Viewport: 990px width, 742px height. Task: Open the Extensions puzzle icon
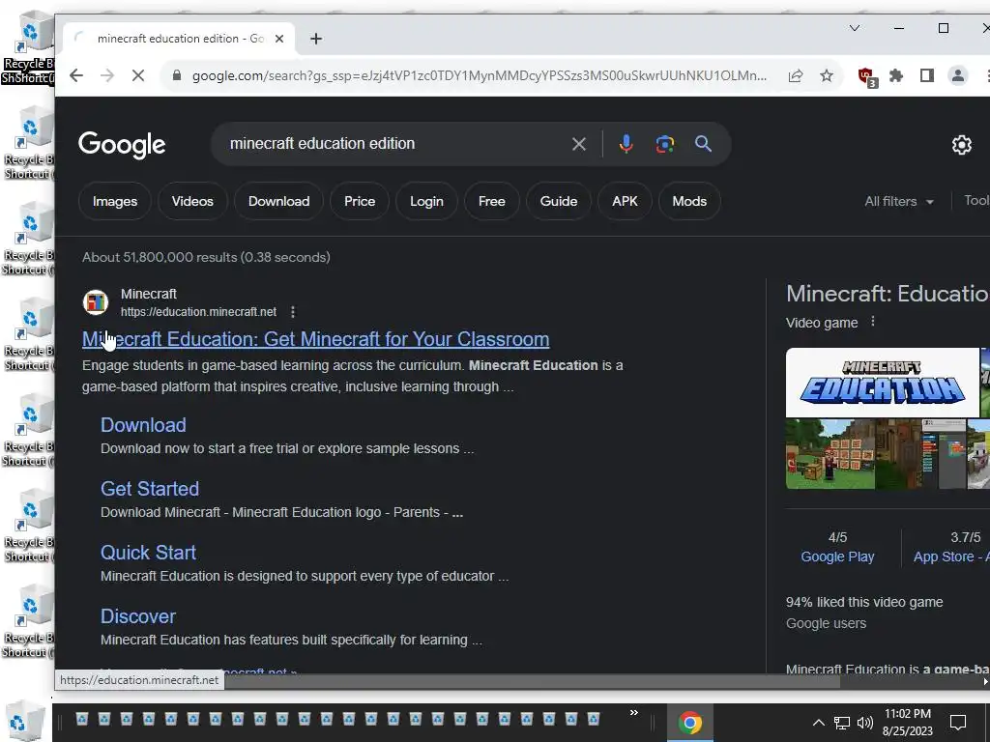pos(896,75)
